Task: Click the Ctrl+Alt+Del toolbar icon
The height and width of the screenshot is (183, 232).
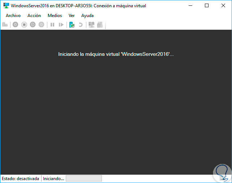Action: coord(5,25)
